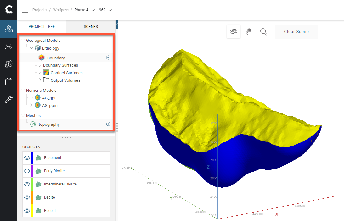Viewport: 344px width, 221px height.
Task: Collapse the Geological Models section
Action: (x=23, y=41)
